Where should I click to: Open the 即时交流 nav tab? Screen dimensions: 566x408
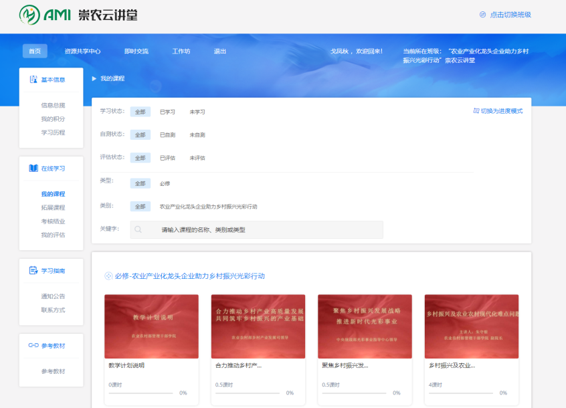[x=136, y=52]
